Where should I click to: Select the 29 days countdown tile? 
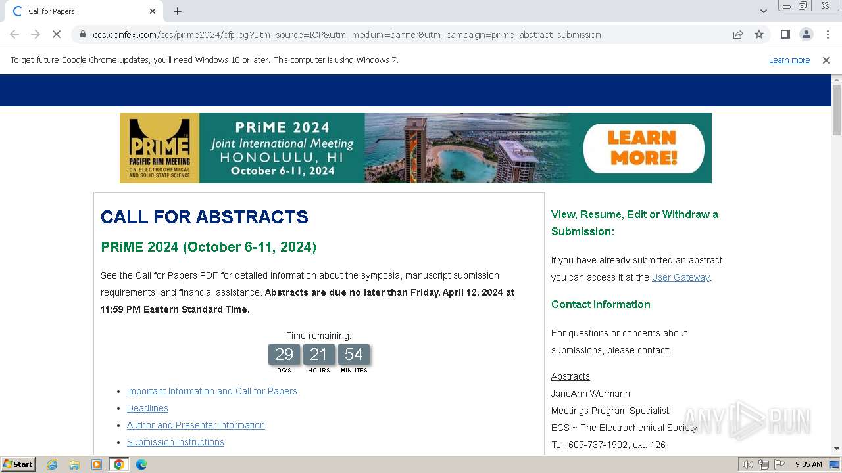284,355
